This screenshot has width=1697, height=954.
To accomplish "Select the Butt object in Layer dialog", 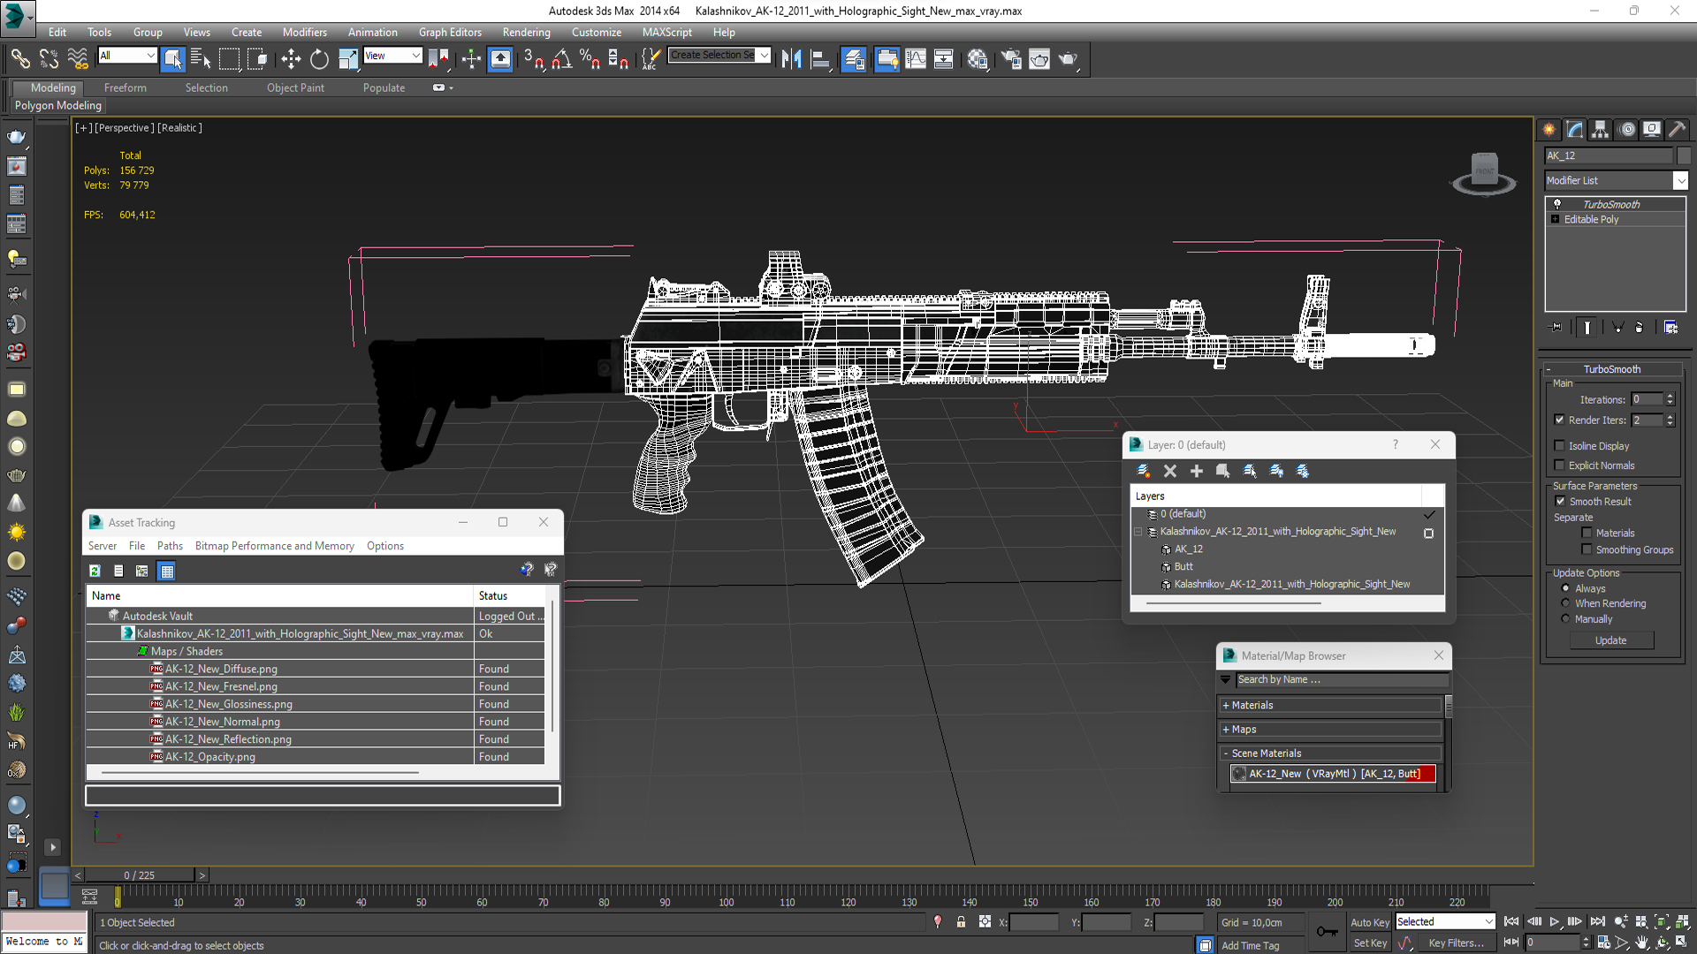I will (x=1183, y=566).
